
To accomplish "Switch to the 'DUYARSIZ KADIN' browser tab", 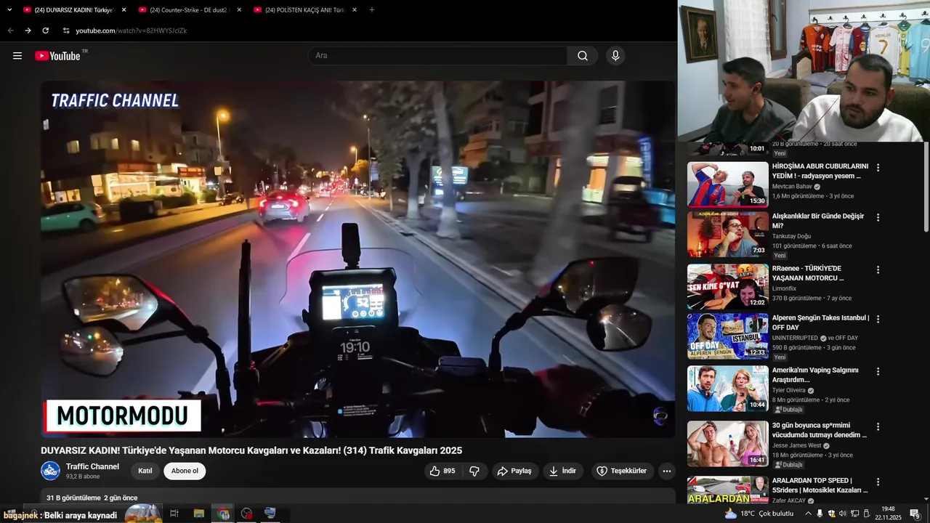I will tap(73, 10).
